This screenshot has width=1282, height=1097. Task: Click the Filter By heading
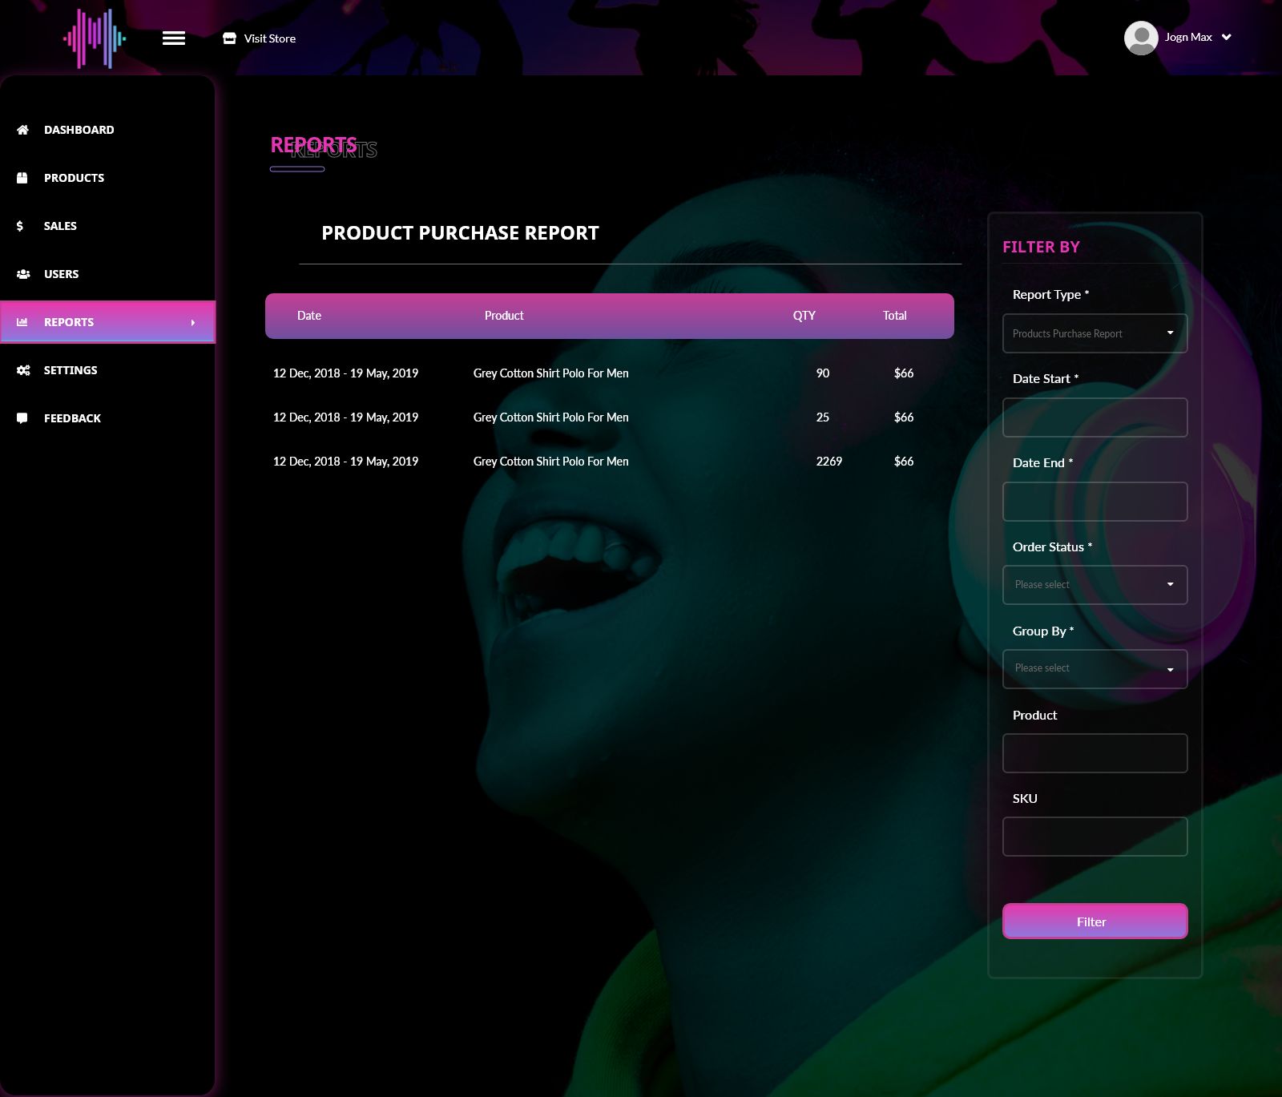(x=1041, y=247)
